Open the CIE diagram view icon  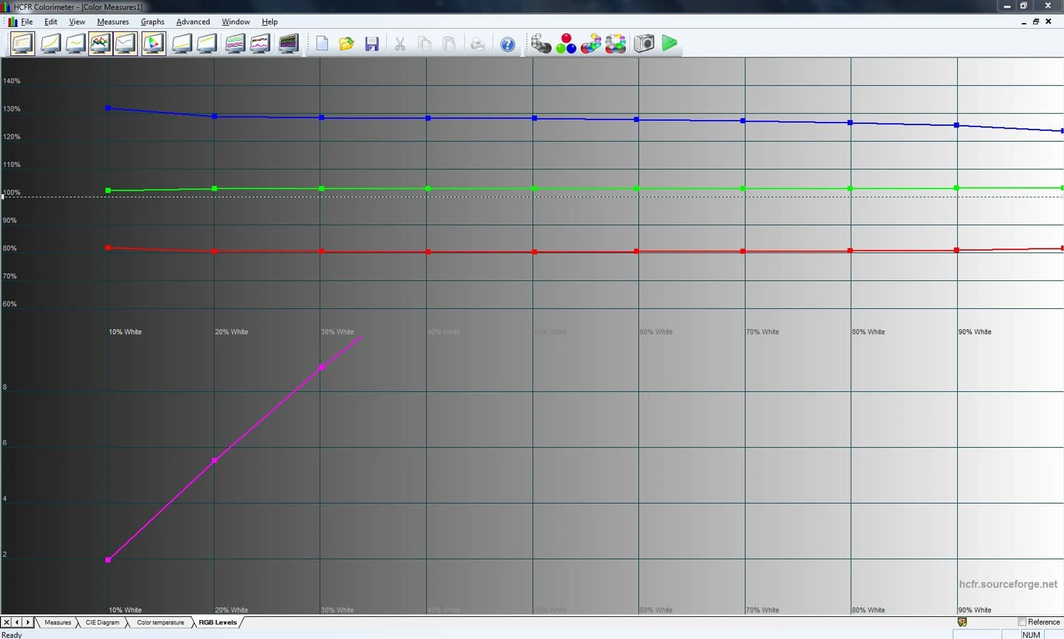[x=154, y=43]
